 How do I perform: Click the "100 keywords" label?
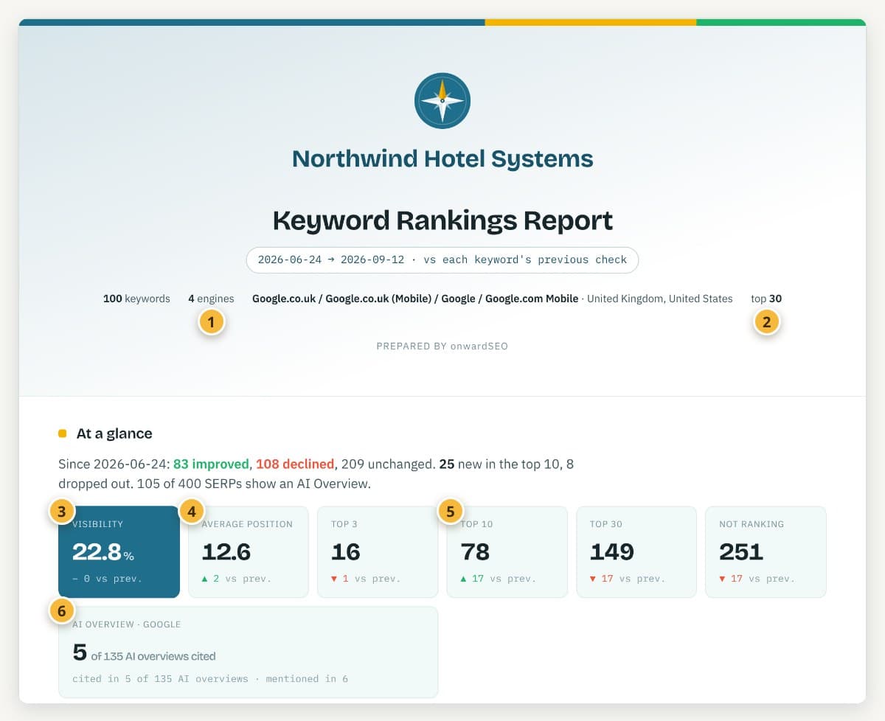(x=136, y=299)
